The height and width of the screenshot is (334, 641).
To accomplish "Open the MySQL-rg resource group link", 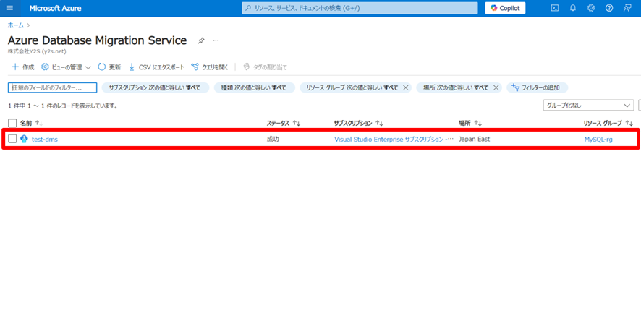I will point(598,139).
